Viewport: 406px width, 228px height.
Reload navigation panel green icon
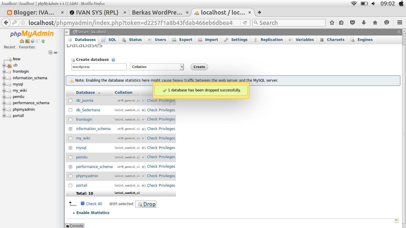coord(43,41)
